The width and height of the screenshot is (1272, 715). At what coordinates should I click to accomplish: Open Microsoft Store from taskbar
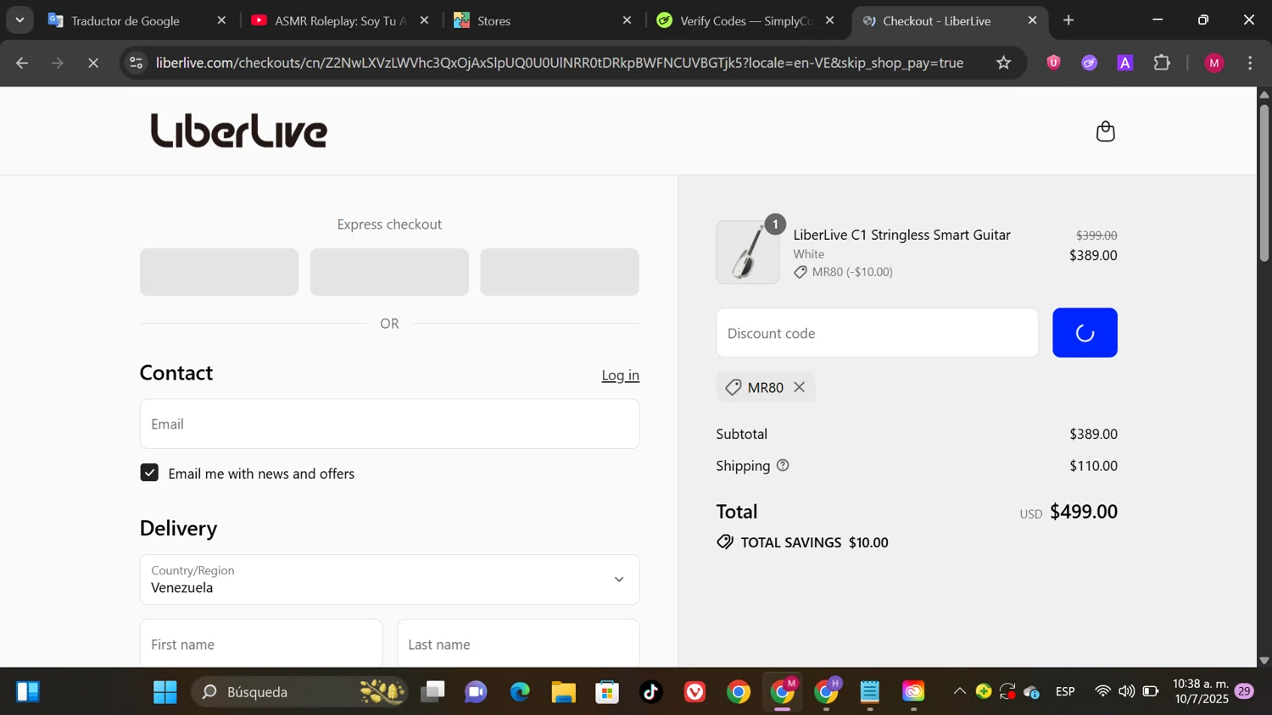click(x=607, y=692)
